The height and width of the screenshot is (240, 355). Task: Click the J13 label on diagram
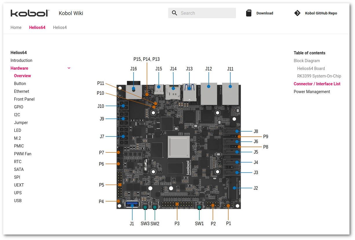tap(189, 69)
